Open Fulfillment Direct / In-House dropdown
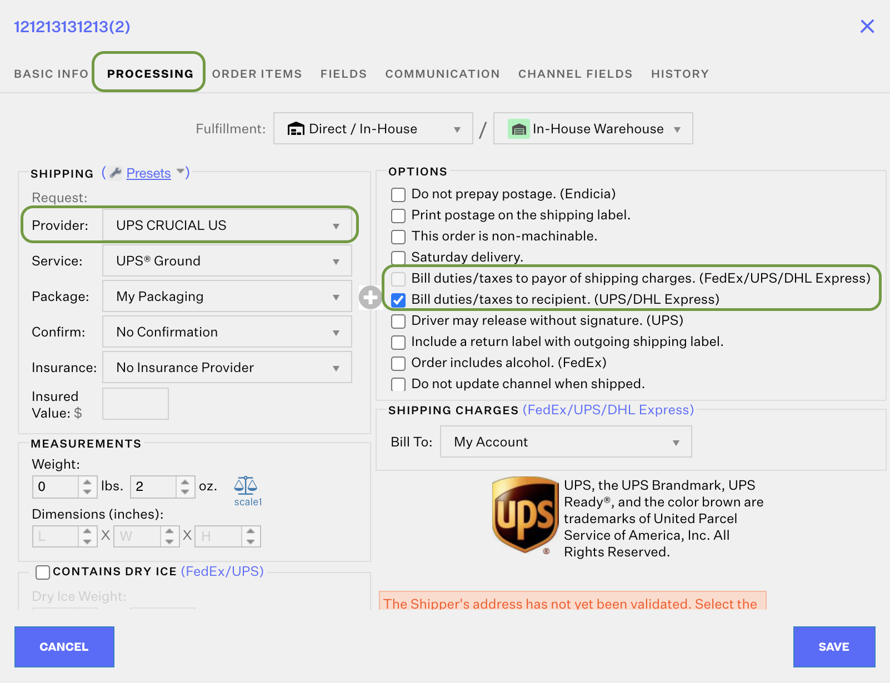Screen dimensions: 890x683 373,129
